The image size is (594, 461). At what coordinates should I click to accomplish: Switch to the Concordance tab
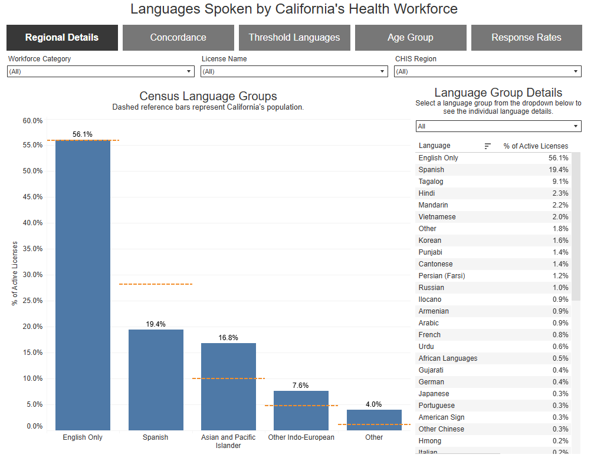pos(178,38)
